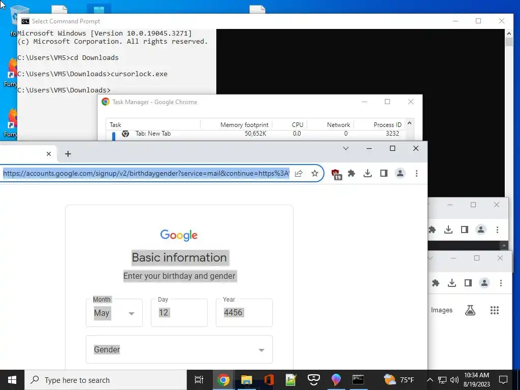Screen dimensions: 520x390
Task: Expand the Gender dropdown
Action: [179, 349]
